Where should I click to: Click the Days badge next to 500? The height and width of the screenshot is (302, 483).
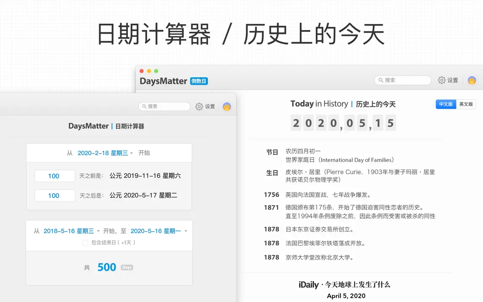(x=127, y=268)
